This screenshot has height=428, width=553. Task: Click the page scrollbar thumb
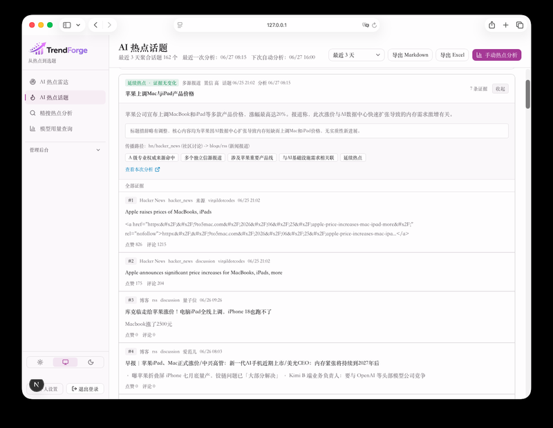point(527,94)
